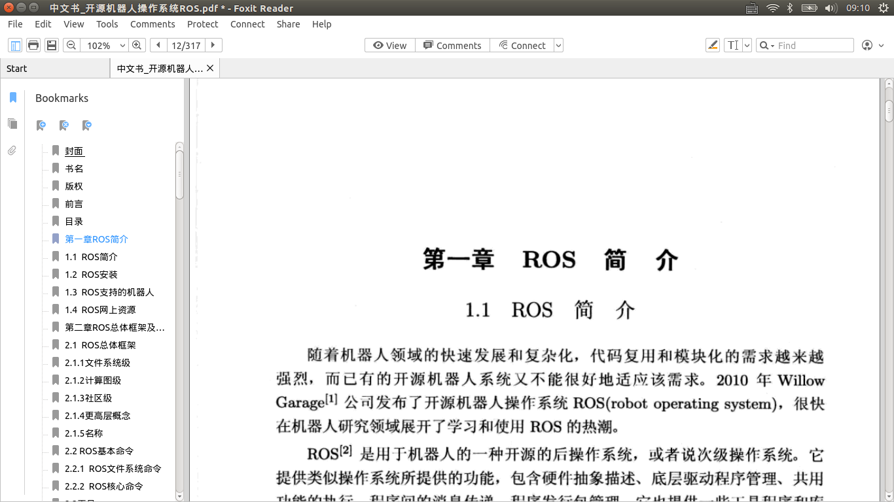Viewport: 894px width, 502px height.
Task: Jump to bookmark 1.2 ROS安装
Action: 91,275
